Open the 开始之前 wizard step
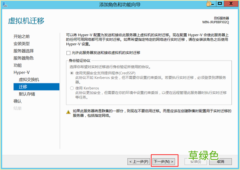 click(22, 36)
